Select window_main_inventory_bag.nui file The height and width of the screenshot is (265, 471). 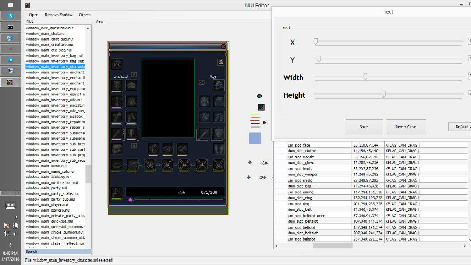click(54, 56)
